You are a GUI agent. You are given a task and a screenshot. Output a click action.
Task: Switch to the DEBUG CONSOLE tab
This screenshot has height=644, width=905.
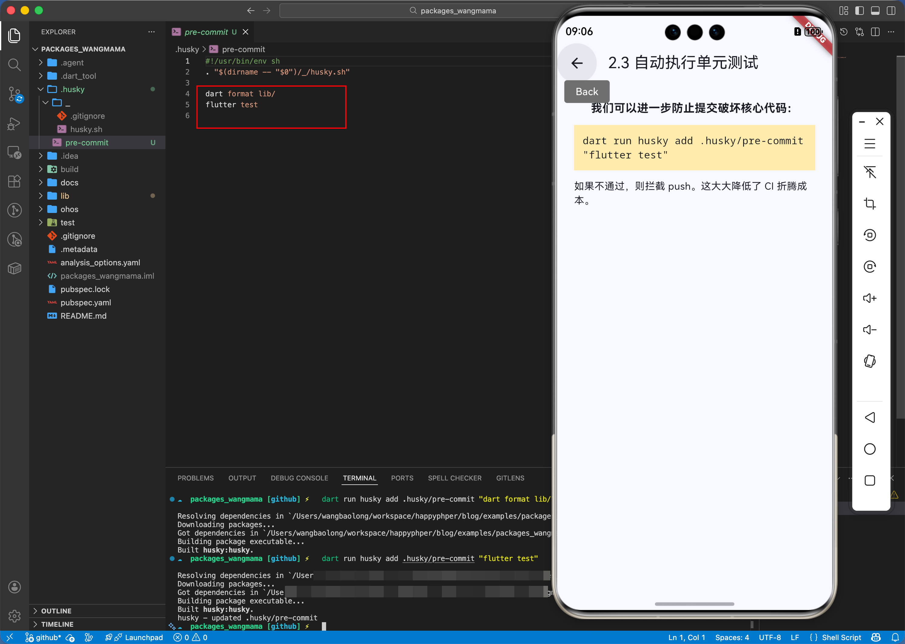click(x=299, y=478)
